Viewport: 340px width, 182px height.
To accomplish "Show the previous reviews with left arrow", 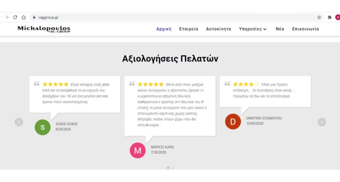I will tap(19, 122).
